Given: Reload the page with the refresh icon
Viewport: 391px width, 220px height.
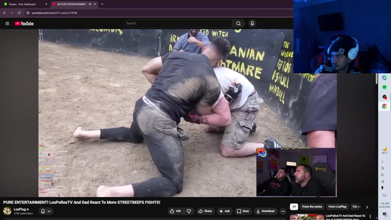Looking at the screenshot, I should point(19,13).
